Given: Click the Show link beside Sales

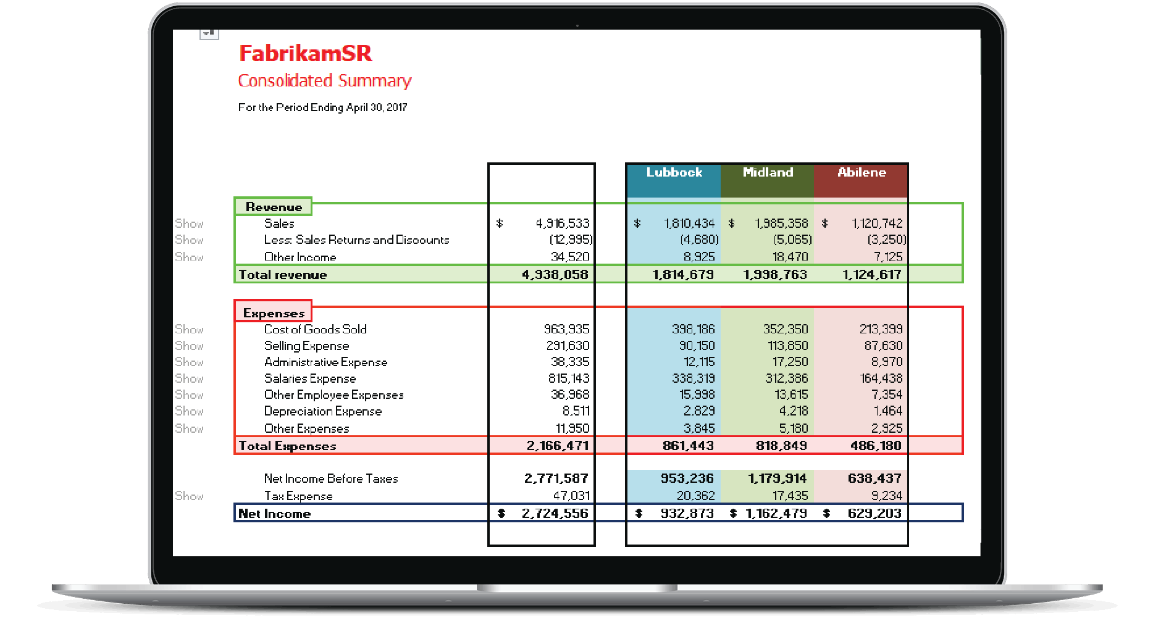Looking at the screenshot, I should 189,223.
